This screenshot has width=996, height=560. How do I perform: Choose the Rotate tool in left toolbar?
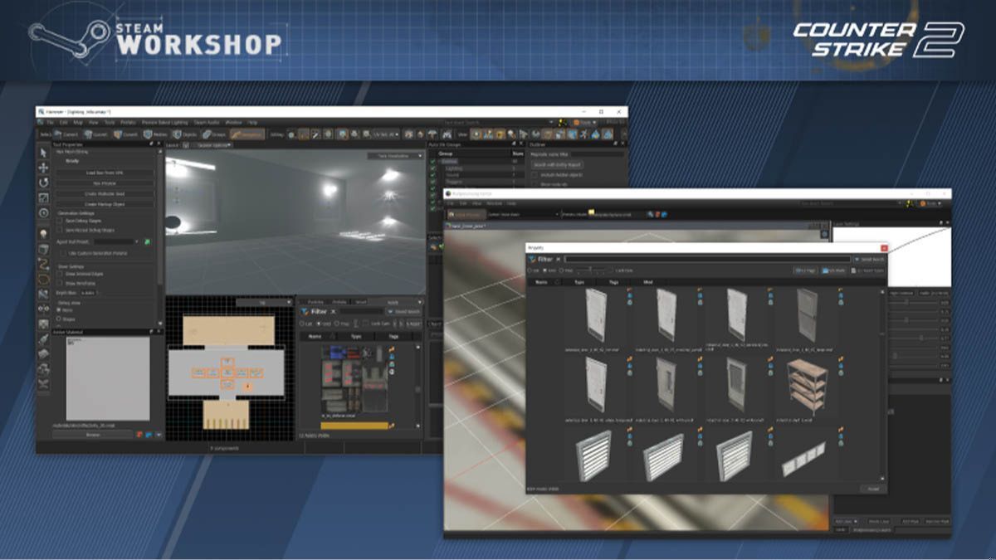44,183
